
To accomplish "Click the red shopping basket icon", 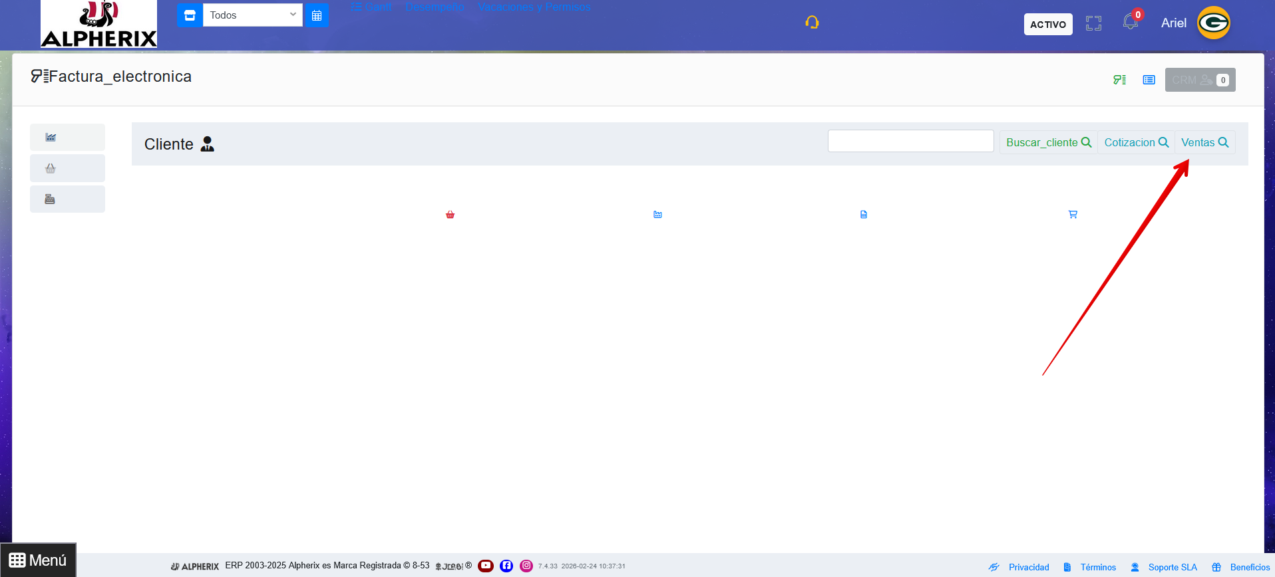I will pyautogui.click(x=451, y=215).
